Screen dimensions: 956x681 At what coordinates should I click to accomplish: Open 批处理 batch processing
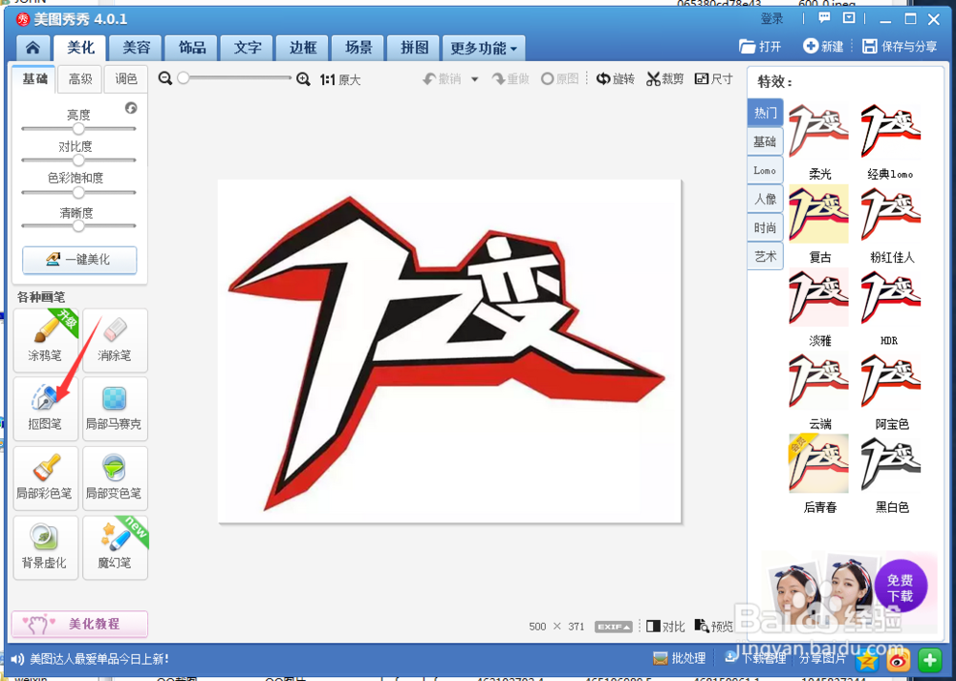(679, 658)
